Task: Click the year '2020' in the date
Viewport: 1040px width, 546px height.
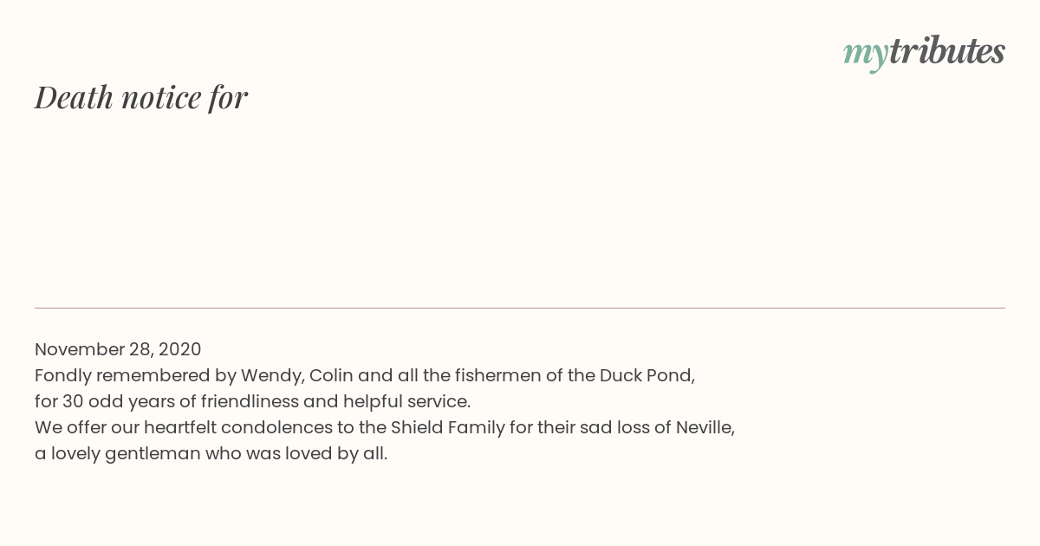Action: click(x=179, y=349)
